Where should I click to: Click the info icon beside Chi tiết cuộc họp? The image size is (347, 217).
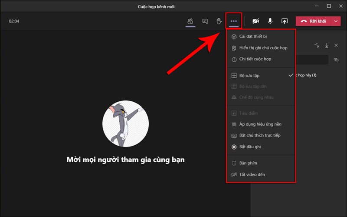click(x=234, y=60)
